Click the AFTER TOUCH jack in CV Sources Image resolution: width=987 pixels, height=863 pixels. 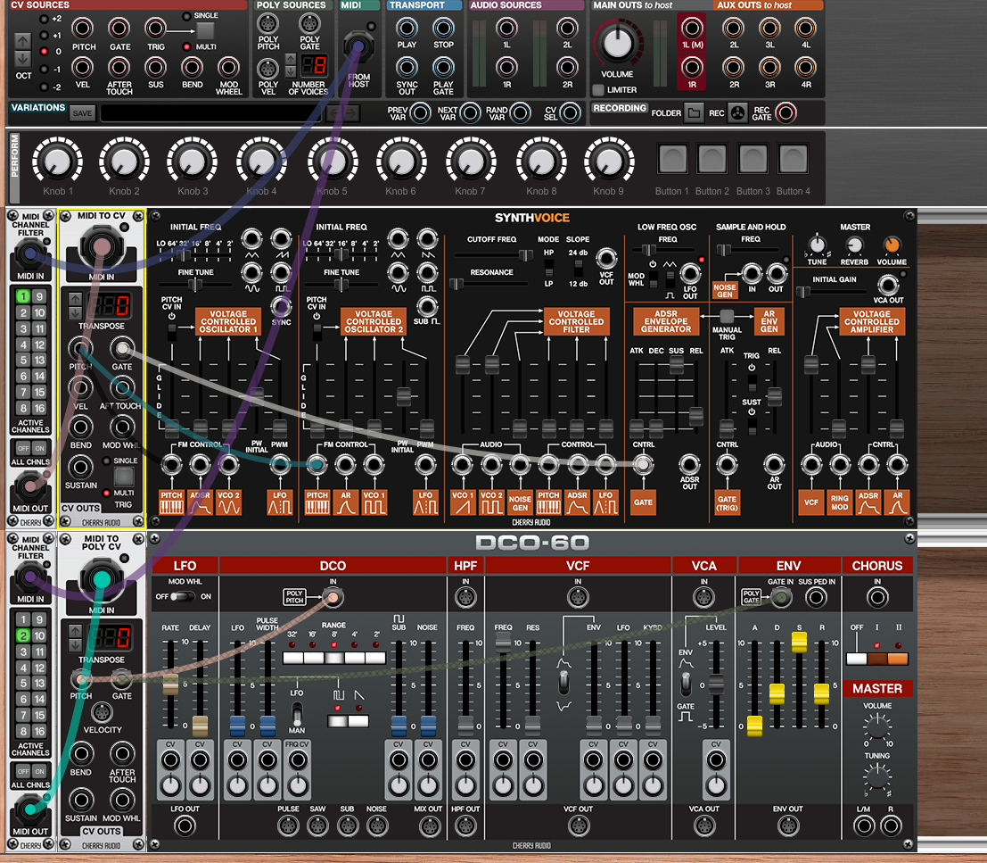click(x=119, y=68)
